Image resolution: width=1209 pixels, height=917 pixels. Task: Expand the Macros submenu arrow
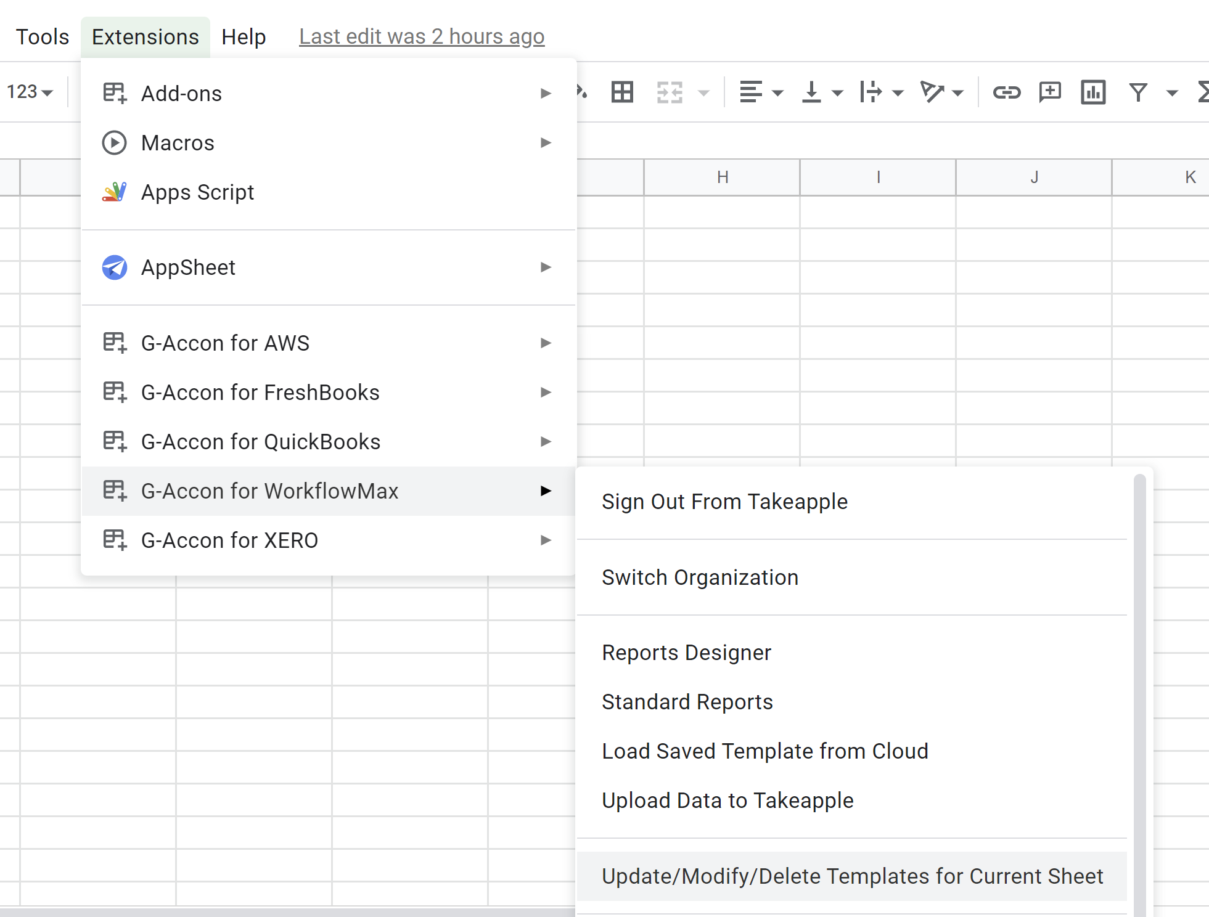coord(546,143)
